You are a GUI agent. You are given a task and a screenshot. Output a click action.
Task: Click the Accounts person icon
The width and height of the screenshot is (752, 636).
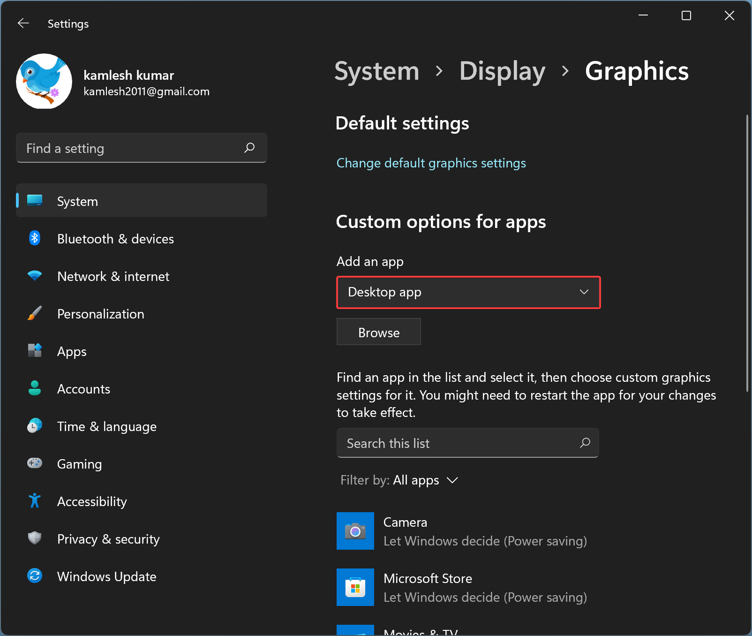tap(35, 388)
